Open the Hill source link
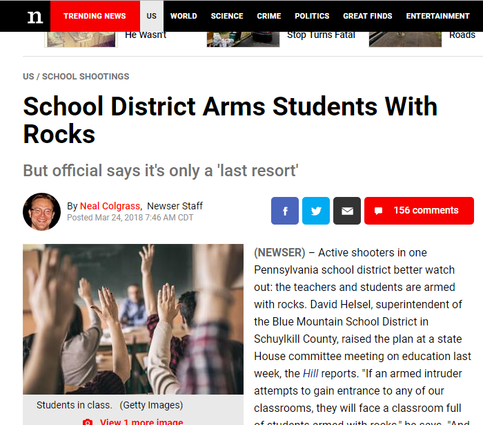The image size is (483, 425). pos(310,373)
